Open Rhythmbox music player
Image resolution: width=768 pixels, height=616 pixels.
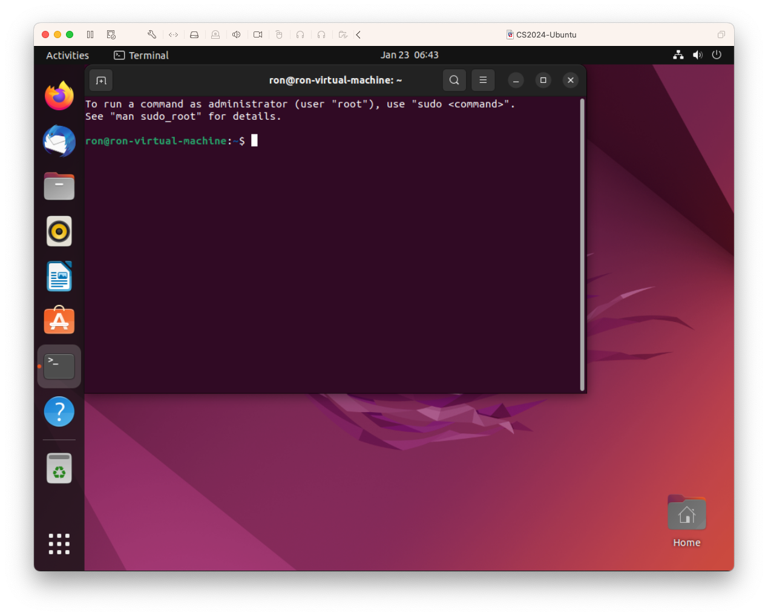pos(59,231)
